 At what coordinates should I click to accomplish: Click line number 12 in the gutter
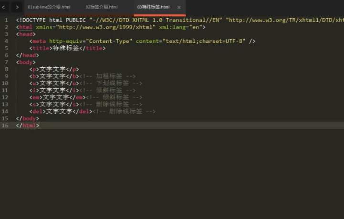pyautogui.click(x=5, y=97)
